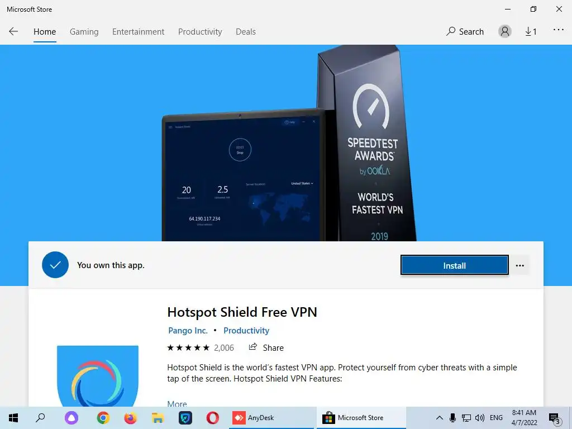This screenshot has width=572, height=429.
Task: Click the Hotspot Shield app logo
Action: click(x=98, y=376)
